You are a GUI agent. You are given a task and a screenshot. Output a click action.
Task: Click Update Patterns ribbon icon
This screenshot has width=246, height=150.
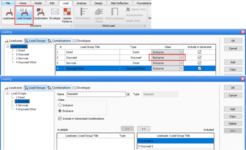click(x=67, y=16)
